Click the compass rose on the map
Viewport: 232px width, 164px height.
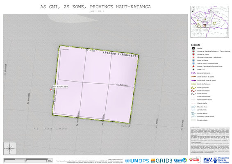[x=10, y=148]
